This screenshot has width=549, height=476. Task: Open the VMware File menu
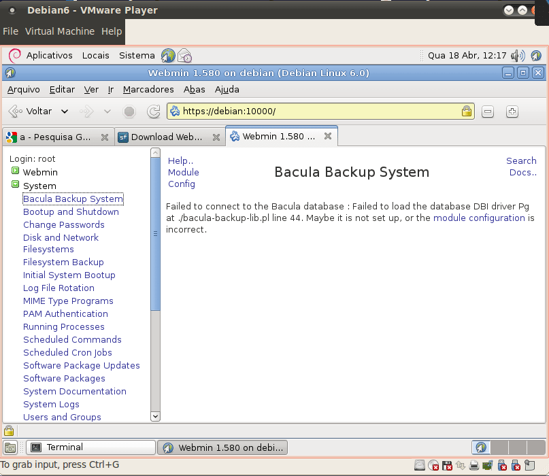10,31
